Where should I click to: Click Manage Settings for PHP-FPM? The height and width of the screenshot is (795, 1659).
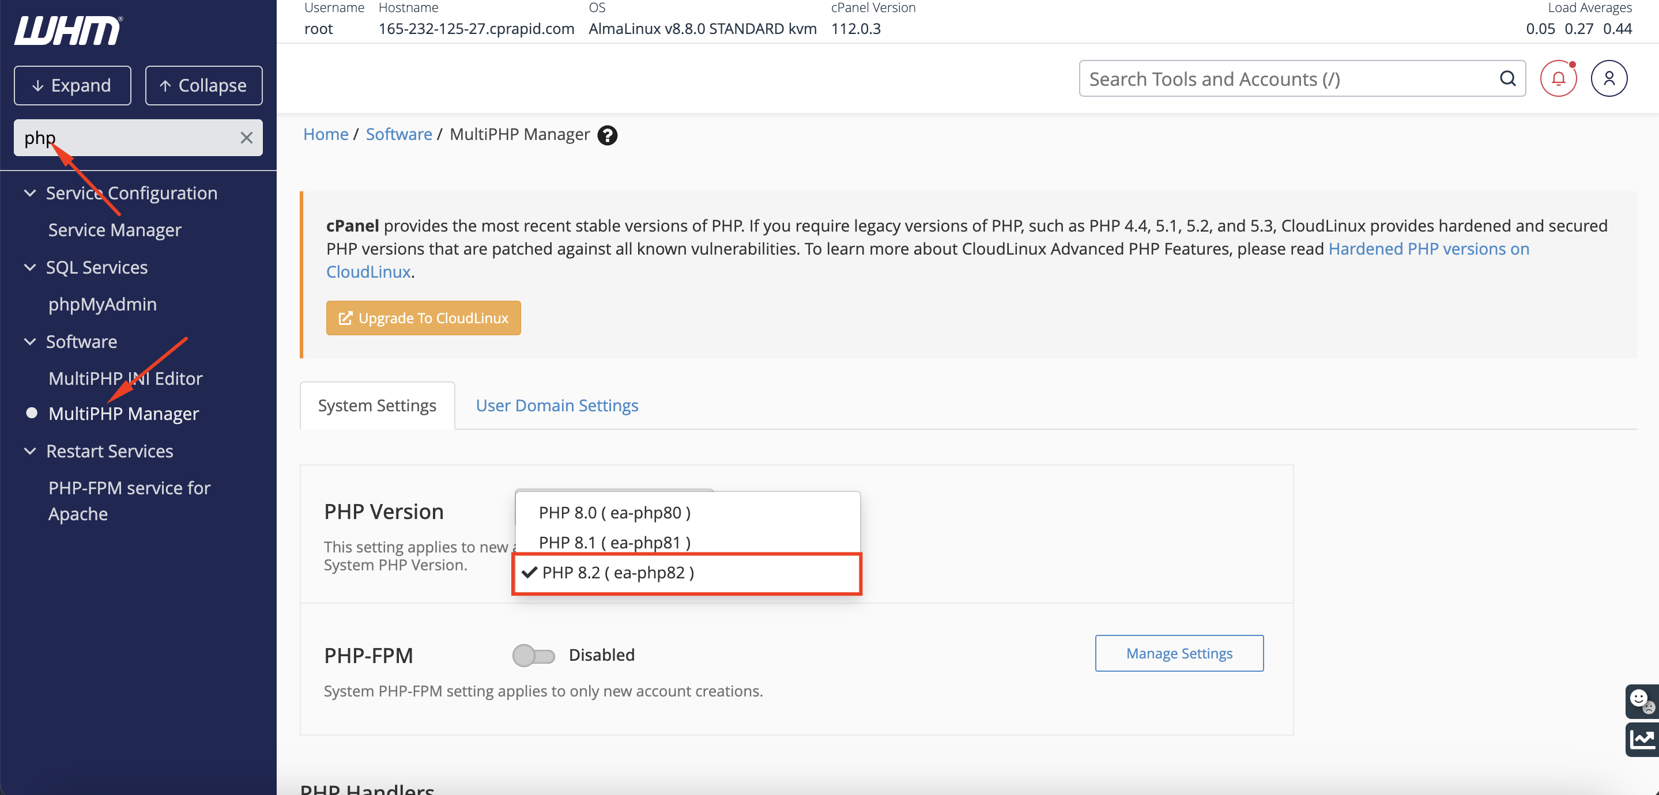1179,652
